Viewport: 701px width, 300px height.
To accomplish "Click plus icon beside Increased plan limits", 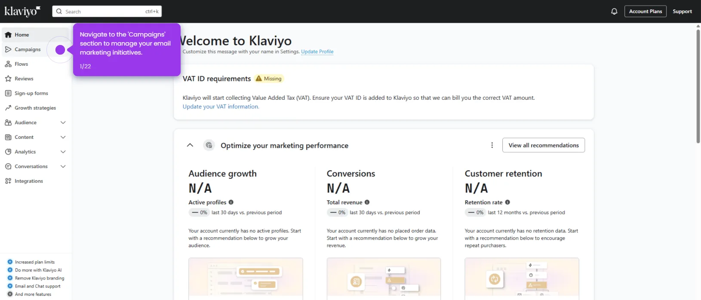I will pyautogui.click(x=10, y=262).
